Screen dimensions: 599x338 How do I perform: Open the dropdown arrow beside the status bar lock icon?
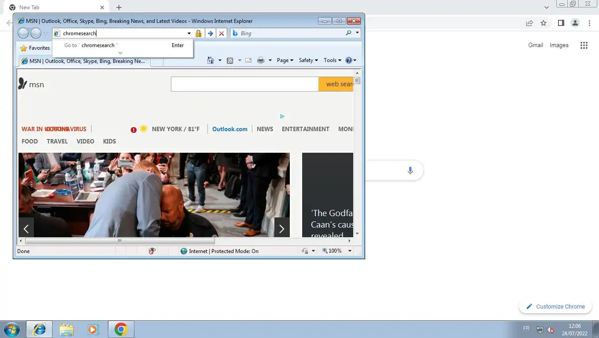(x=314, y=251)
